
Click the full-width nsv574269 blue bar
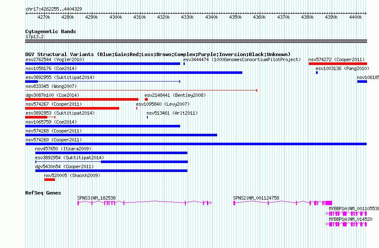click(196, 144)
